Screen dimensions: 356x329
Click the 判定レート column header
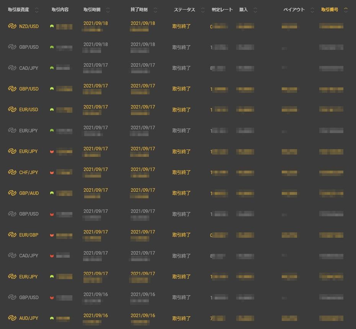point(222,10)
